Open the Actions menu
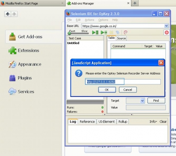176x156 pixels. pyautogui.click(x=89, y=20)
